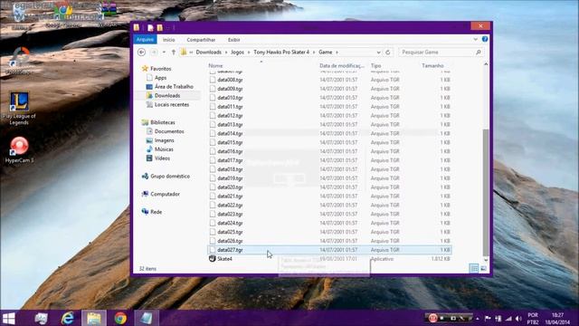Open the Skate4 application file

pyautogui.click(x=224, y=259)
